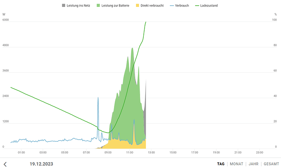Open the date 19.12.2023 picker

pos(42,164)
